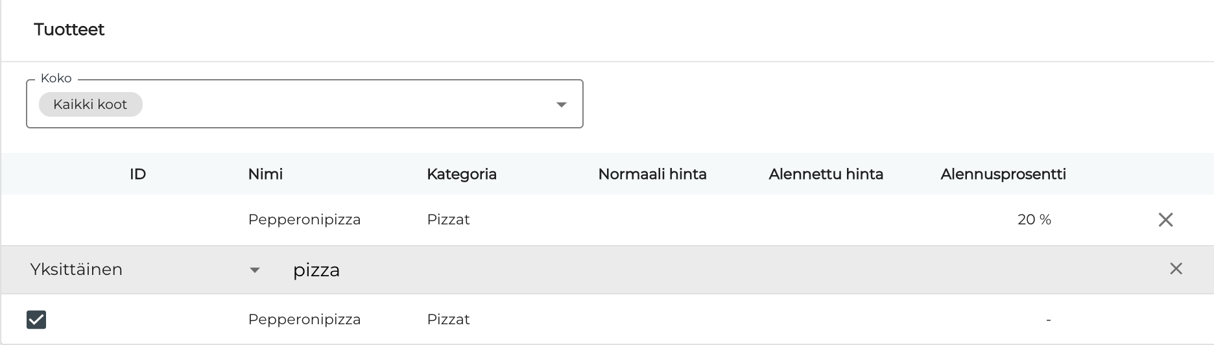This screenshot has height=345, width=1214.
Task: Uncheck the Pepperonipizza search result checkbox
Action: click(36, 320)
